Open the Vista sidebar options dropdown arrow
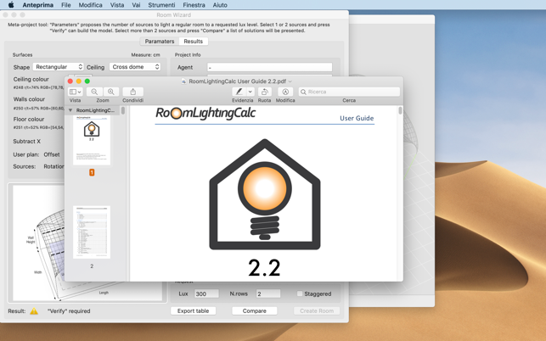The width and height of the screenshot is (546, 341). point(80,92)
